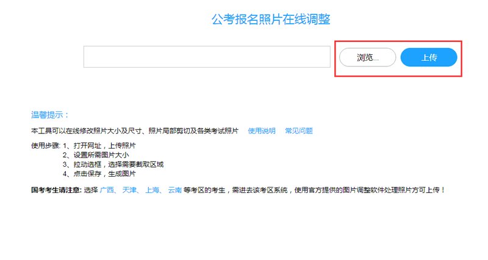The height and width of the screenshot is (260, 488).
Task: Select the 上海 exam region link
Action: 152,190
